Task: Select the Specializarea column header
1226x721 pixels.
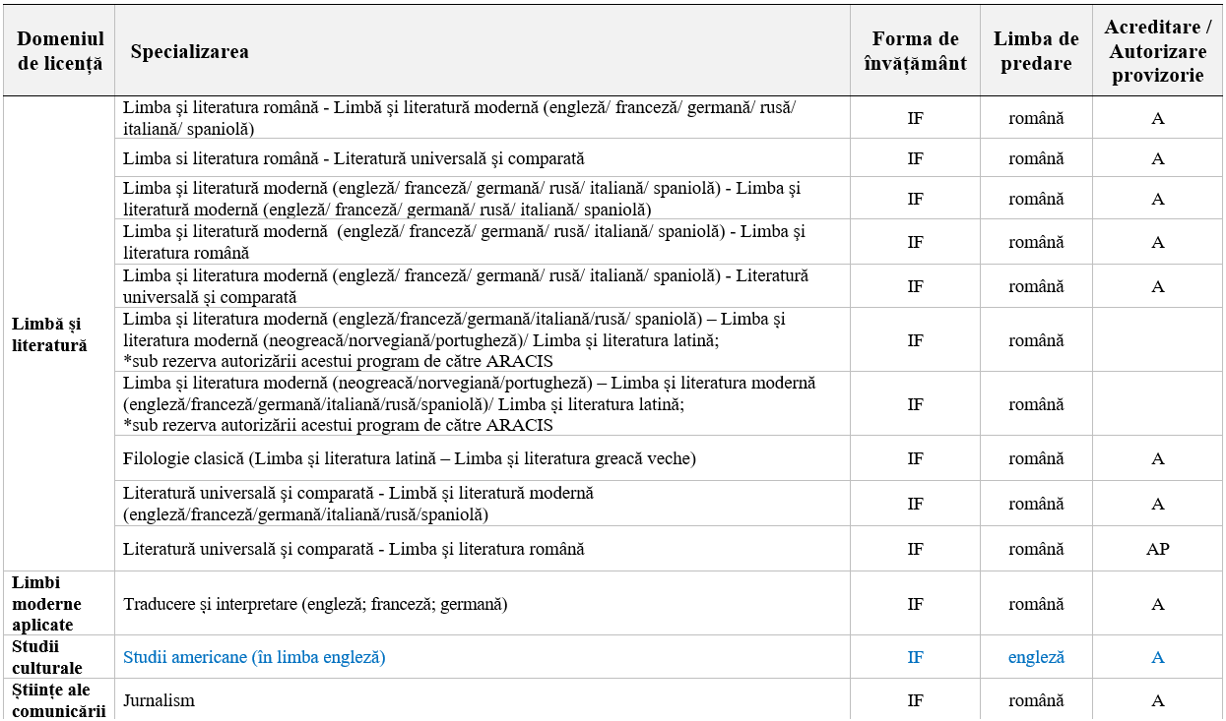Action: [x=189, y=51]
